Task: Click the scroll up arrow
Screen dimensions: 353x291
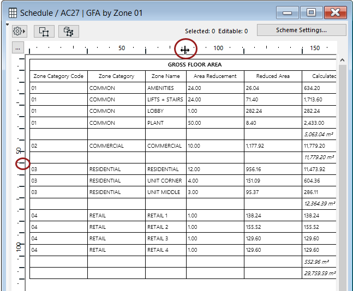Action: coord(342,60)
